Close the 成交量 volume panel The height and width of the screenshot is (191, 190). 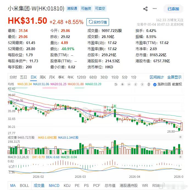tap(180, 137)
